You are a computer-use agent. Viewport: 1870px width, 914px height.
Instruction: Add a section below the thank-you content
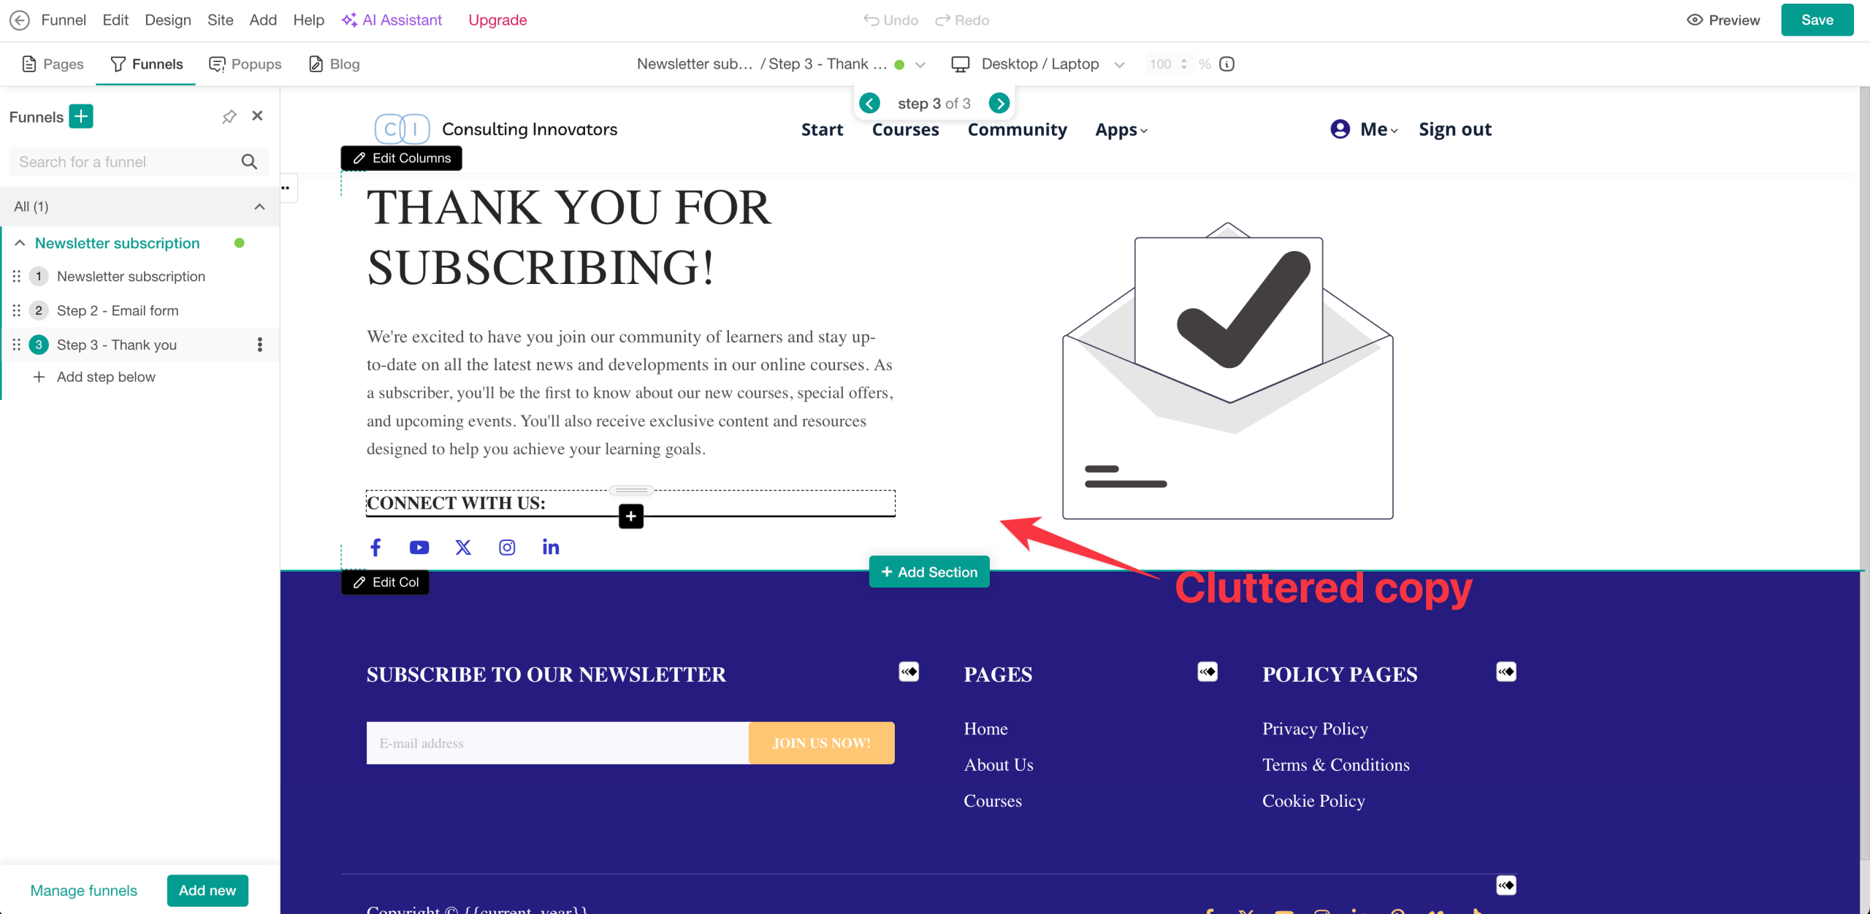[929, 572]
